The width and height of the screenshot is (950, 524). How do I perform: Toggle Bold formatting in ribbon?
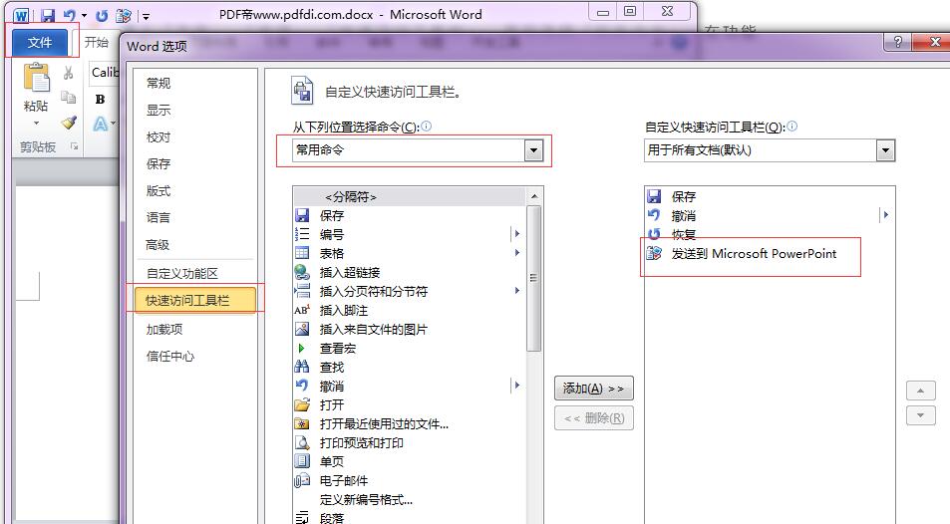click(x=101, y=100)
